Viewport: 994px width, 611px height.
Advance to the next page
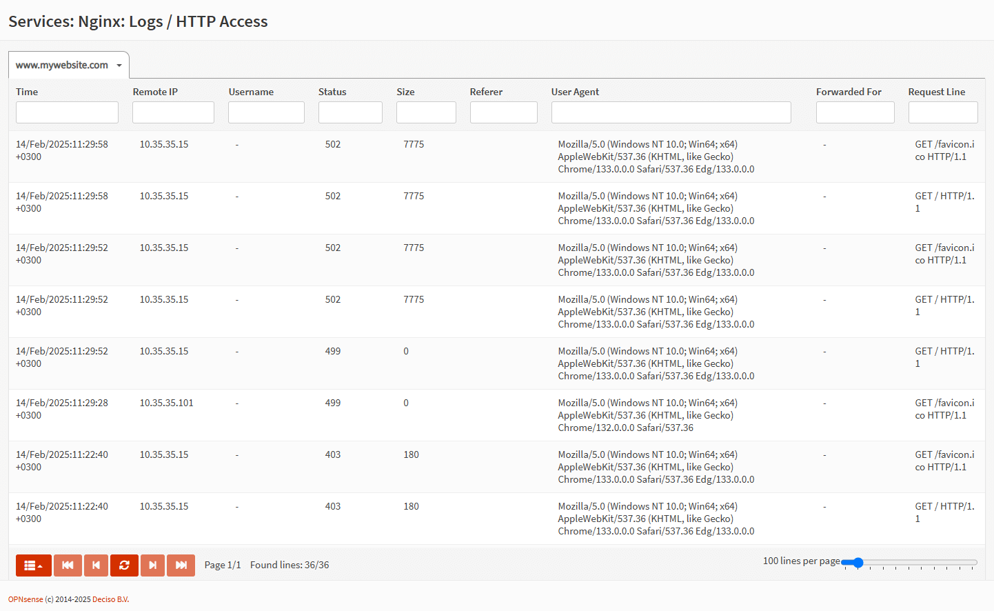tap(152, 565)
